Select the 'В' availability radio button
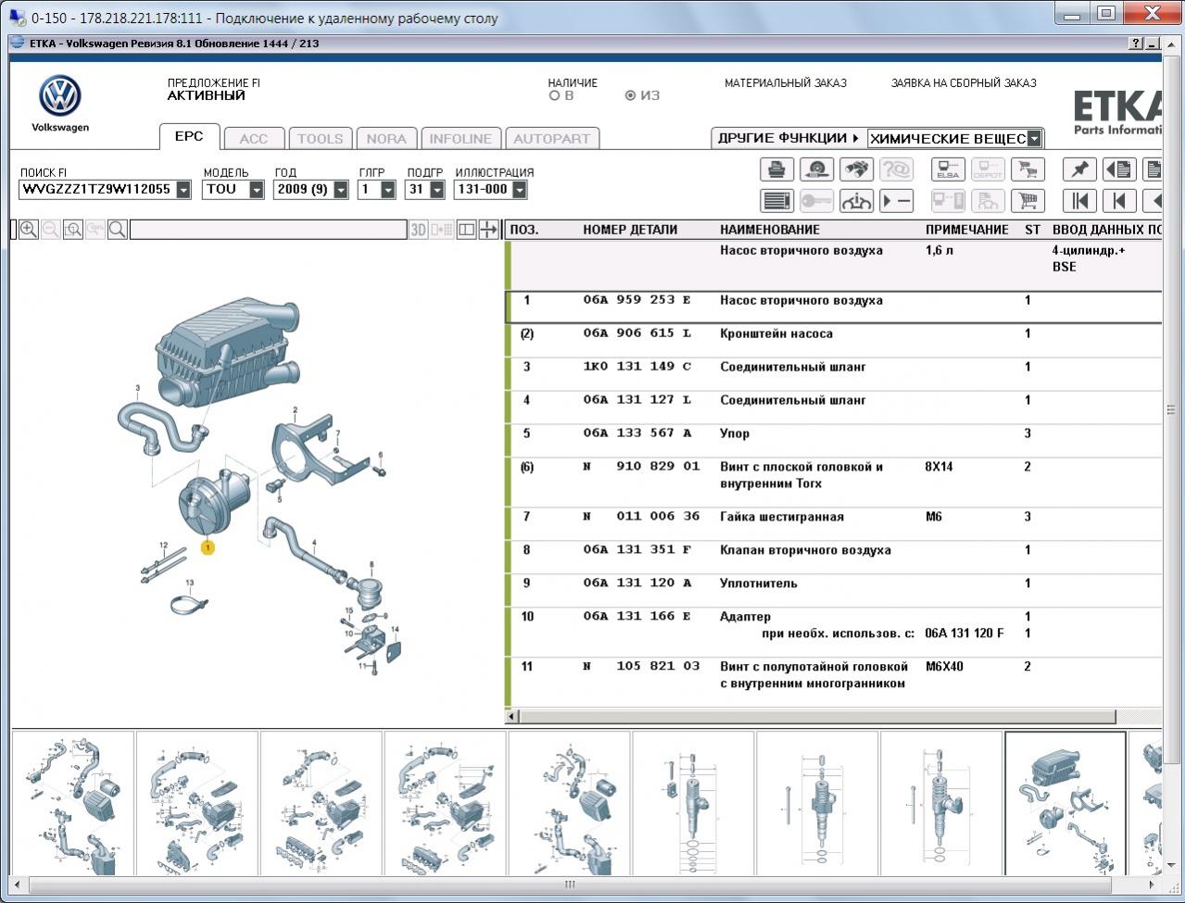The width and height of the screenshot is (1185, 903). pyautogui.click(x=555, y=95)
